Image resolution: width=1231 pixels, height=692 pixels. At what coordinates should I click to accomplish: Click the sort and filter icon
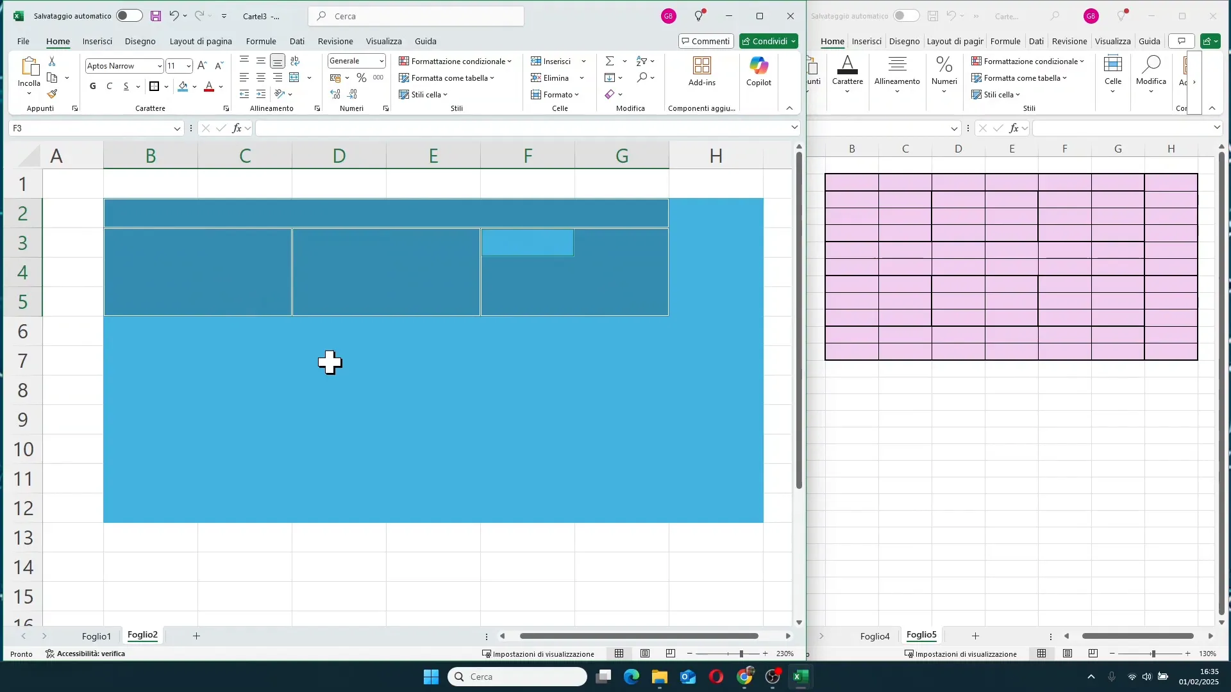pos(642,61)
